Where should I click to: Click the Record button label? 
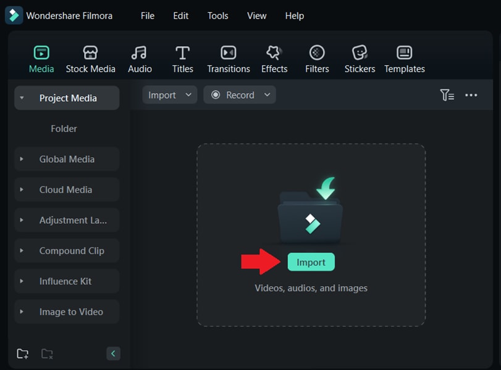(x=240, y=95)
